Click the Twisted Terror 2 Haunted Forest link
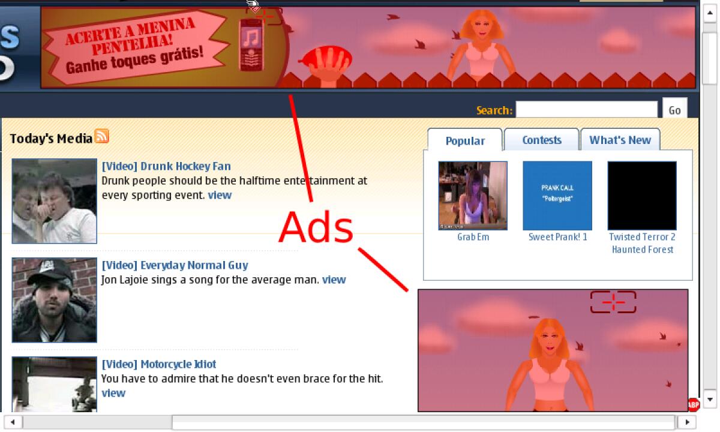Screen dimensions: 720x432 642,243
